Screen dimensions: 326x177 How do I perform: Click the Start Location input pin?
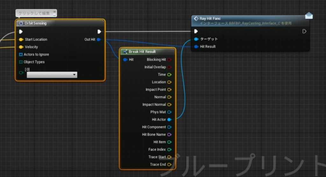pos(21,39)
